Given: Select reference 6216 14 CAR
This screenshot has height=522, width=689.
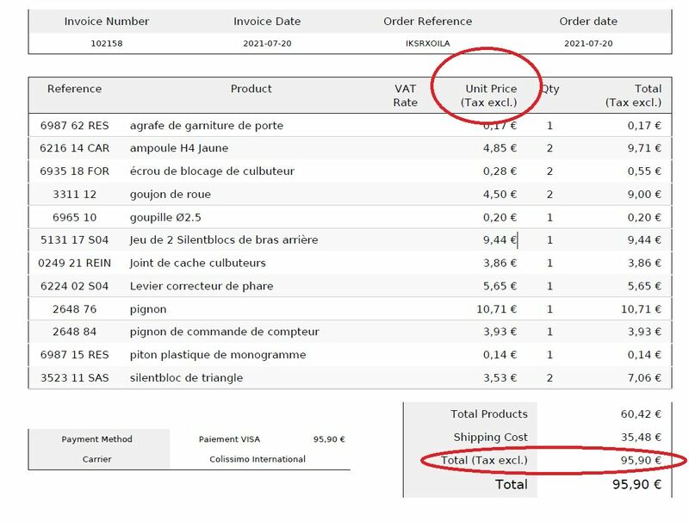Looking at the screenshot, I should 74,148.
